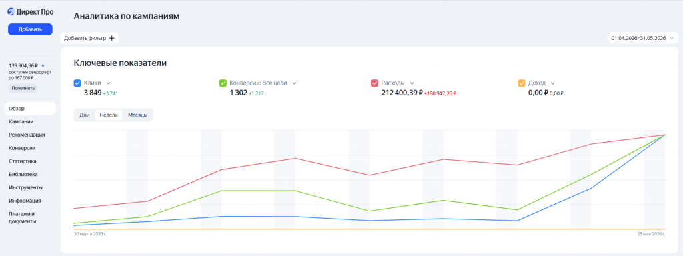The width and height of the screenshot is (683, 256).
Task: Click the balance 129 904,96 ₽
Action: coord(24,66)
